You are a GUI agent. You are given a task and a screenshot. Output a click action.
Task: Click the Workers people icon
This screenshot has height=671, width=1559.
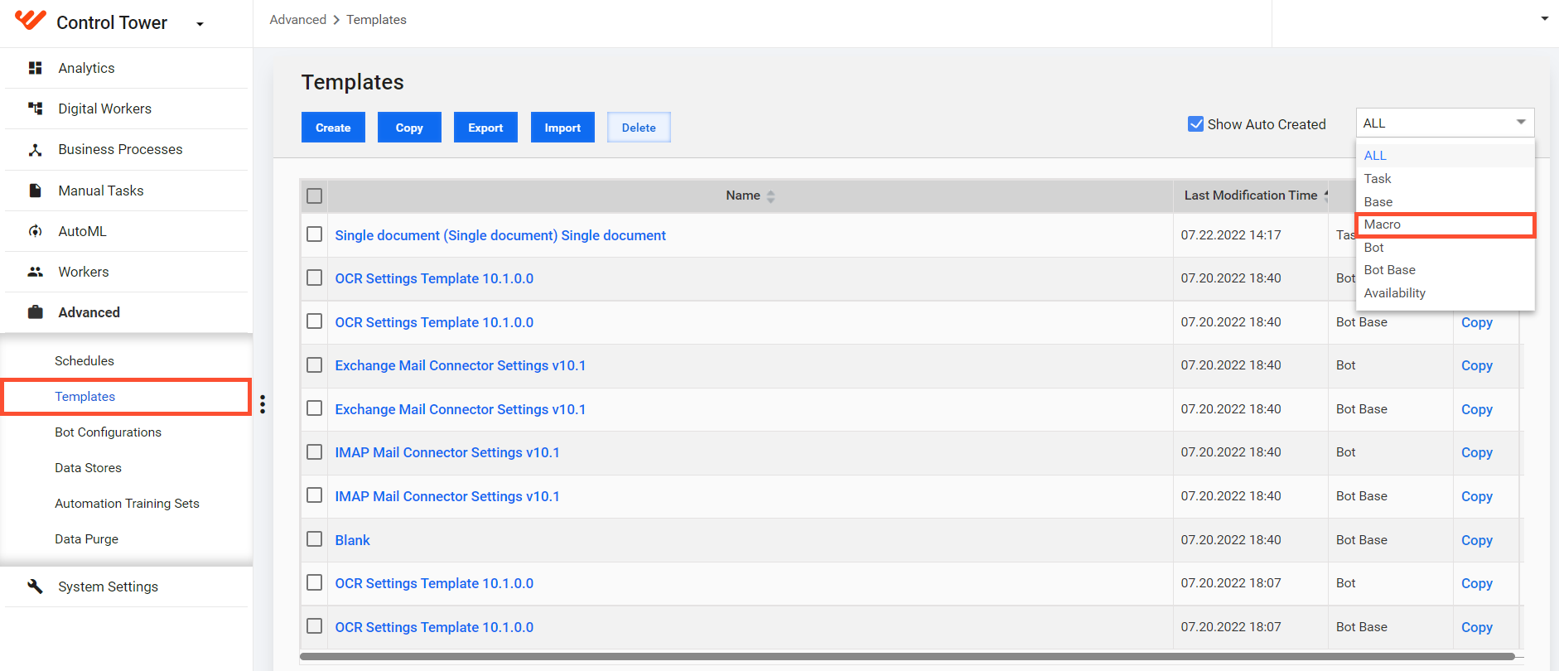click(35, 272)
